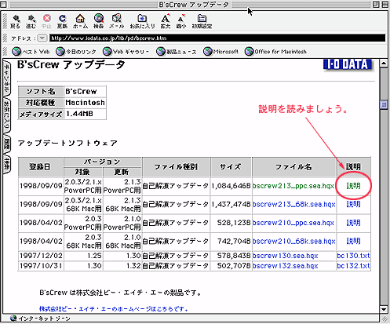Click the vertical scrollbar thumb

(x=384, y=105)
